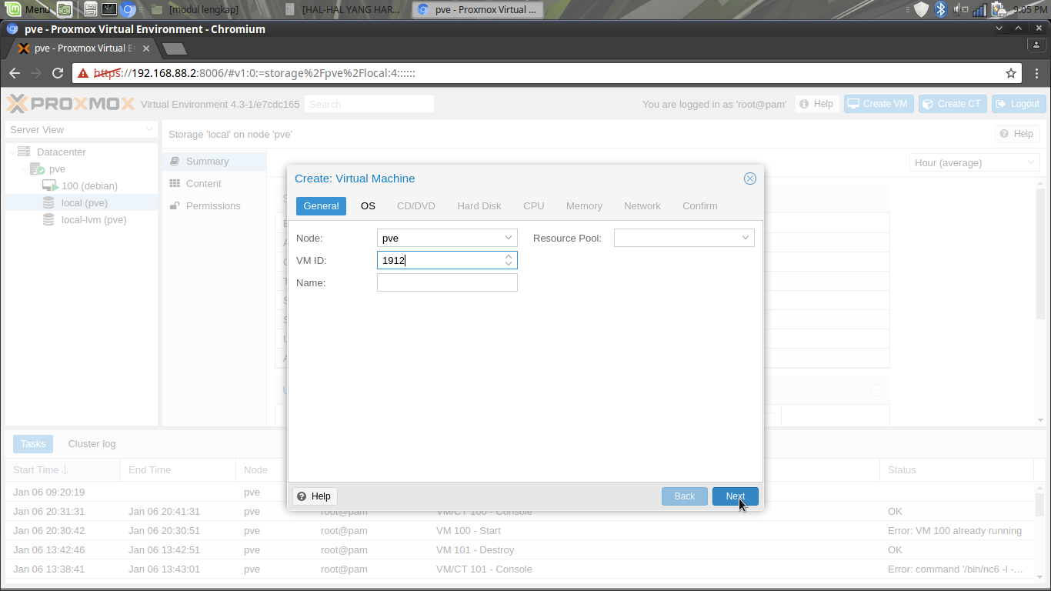Image resolution: width=1051 pixels, height=591 pixels.
Task: Open the Node pve dropdown
Action: tap(447, 238)
